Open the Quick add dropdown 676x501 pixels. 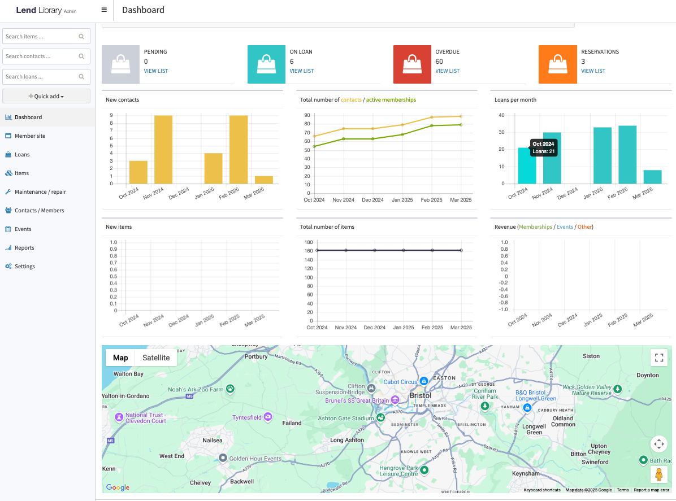point(46,96)
